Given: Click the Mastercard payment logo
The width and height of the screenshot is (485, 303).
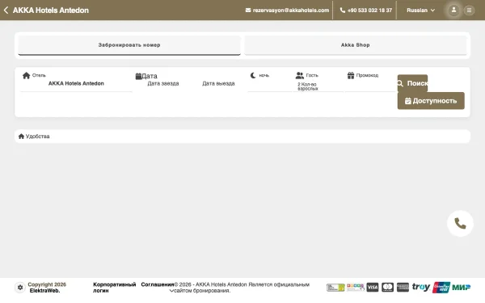Looking at the screenshot, I should [387, 287].
